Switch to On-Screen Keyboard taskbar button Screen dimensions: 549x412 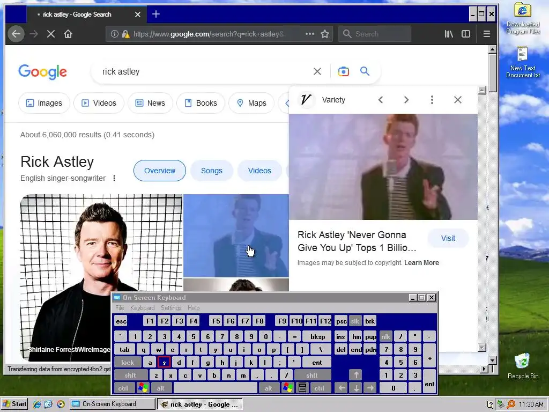[x=113, y=404]
